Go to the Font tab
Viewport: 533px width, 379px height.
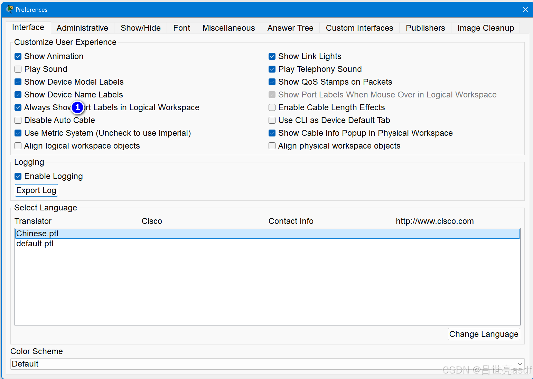pyautogui.click(x=182, y=28)
